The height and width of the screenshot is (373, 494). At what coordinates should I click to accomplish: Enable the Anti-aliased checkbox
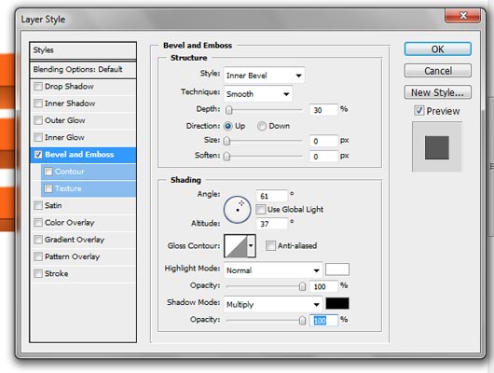(x=270, y=245)
